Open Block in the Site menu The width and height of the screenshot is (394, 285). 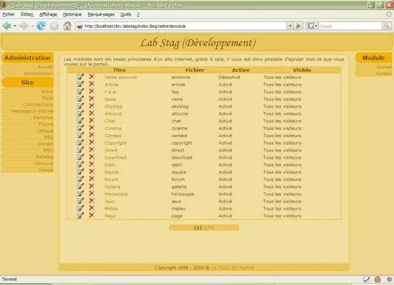pyautogui.click(x=47, y=91)
